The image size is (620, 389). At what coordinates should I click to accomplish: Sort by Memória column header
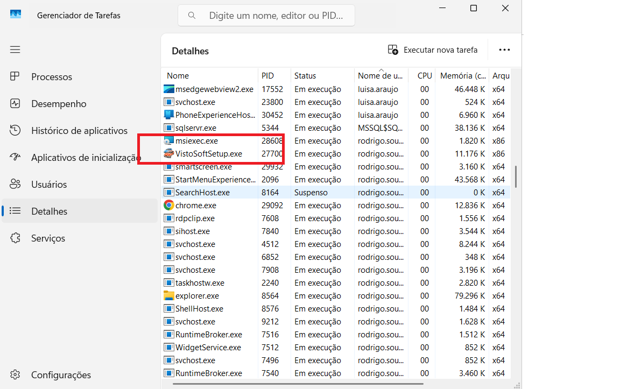click(463, 76)
